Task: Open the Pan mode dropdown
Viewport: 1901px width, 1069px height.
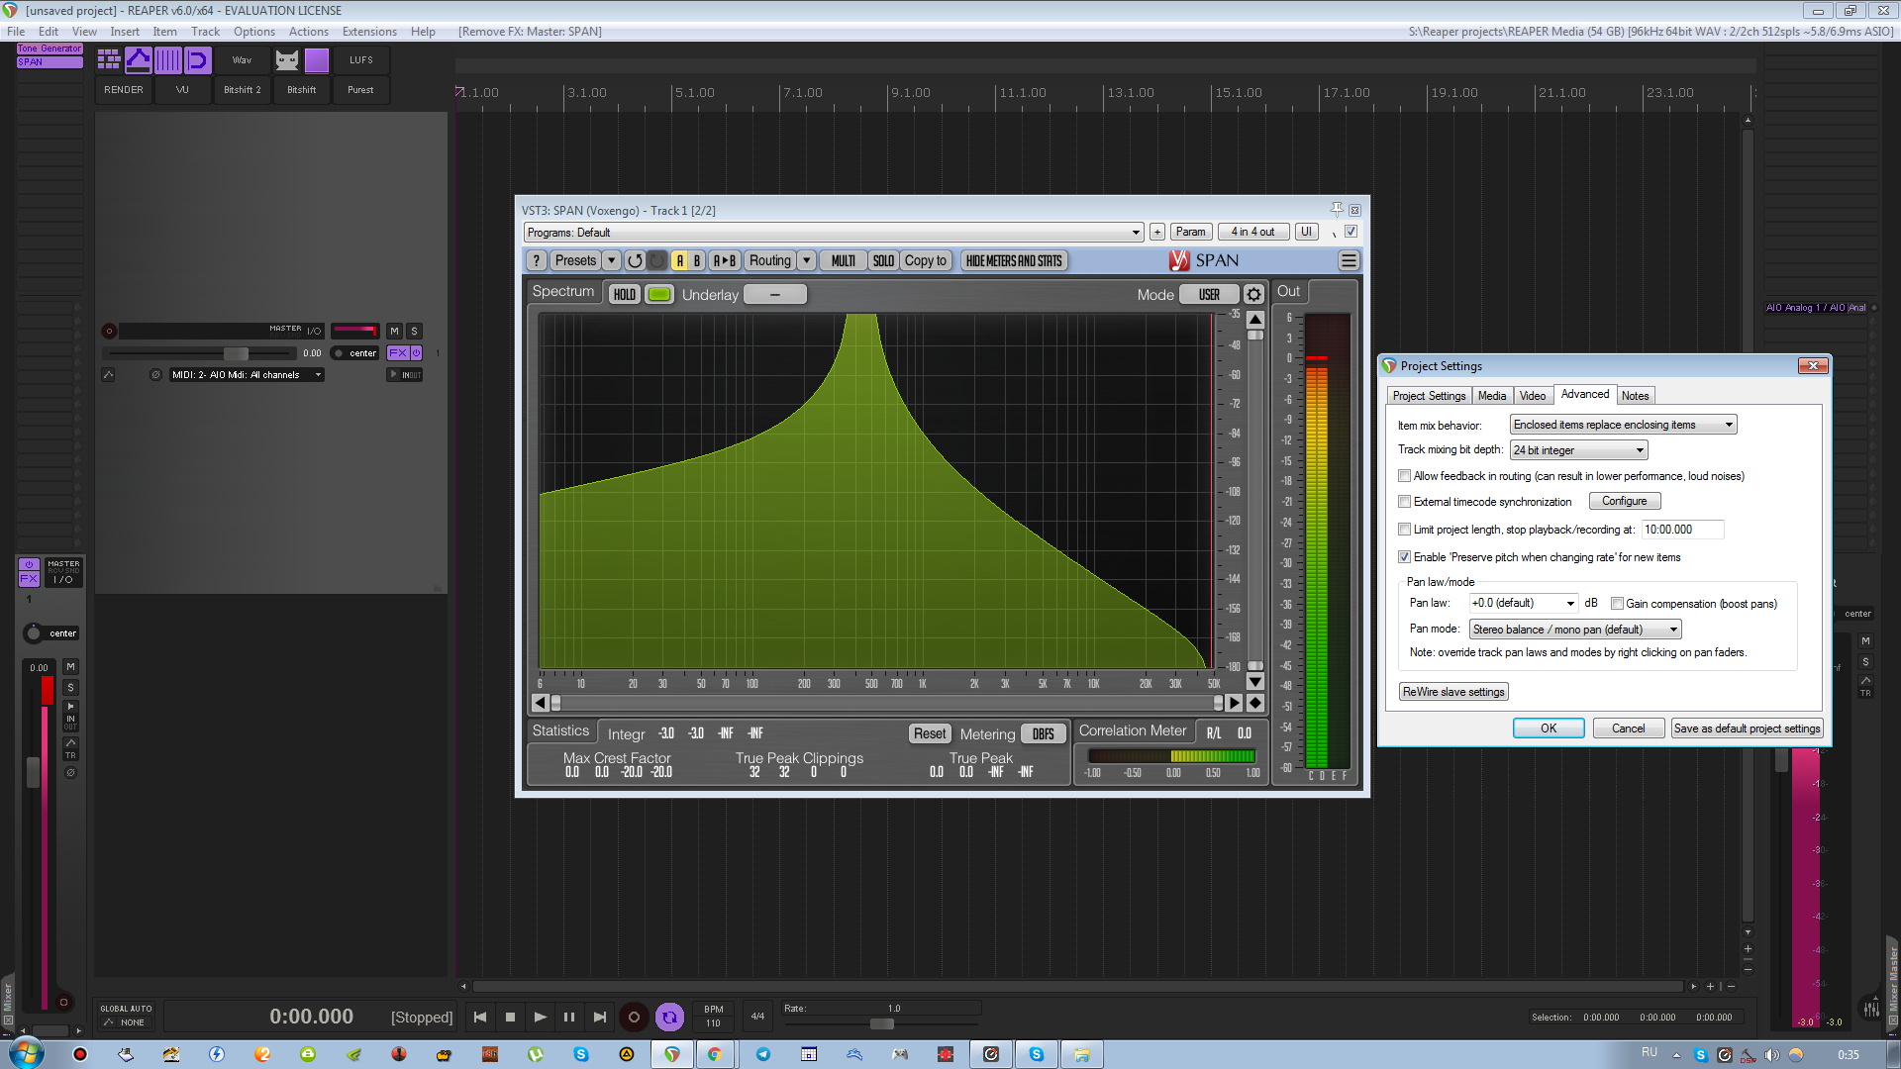Action: click(1575, 630)
